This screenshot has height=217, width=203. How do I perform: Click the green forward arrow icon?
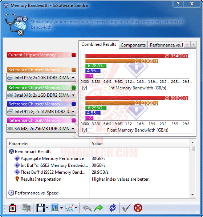(98, 208)
